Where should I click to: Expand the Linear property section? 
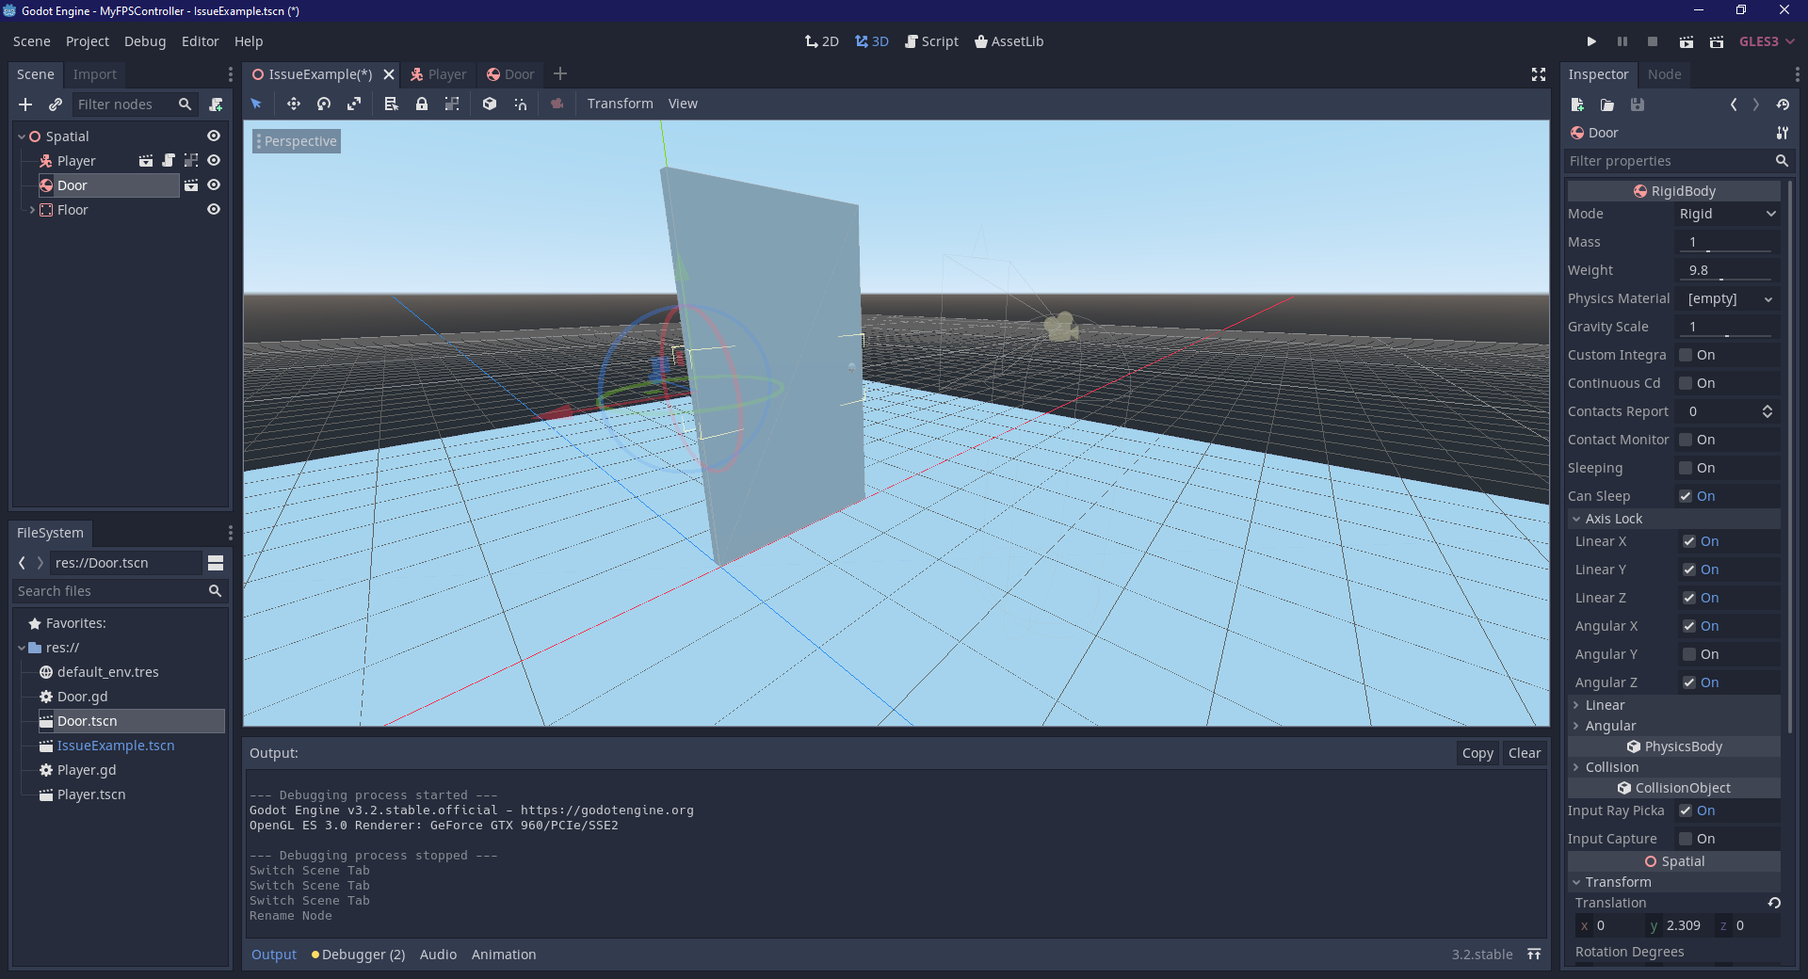[1673, 705]
